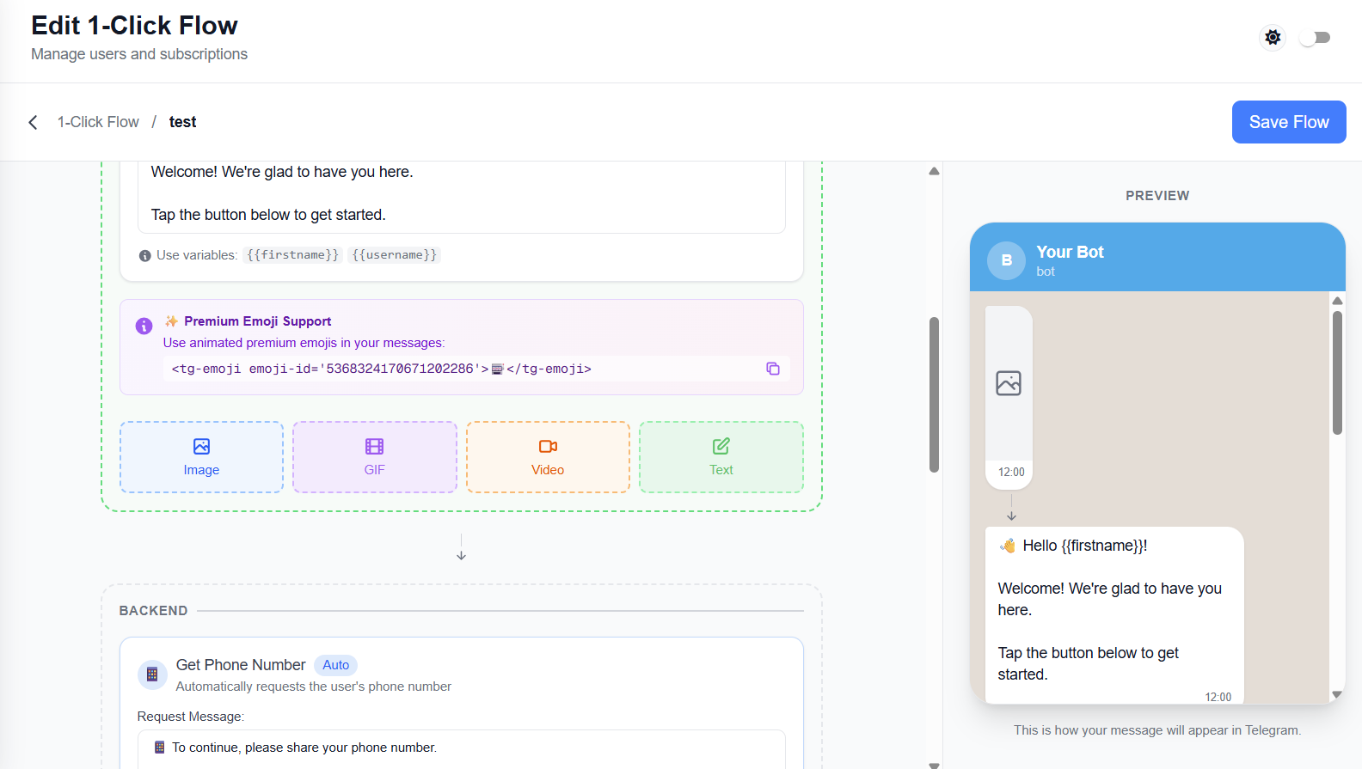Viewport: 1362px width, 769px height.
Task: Add a GIF block
Action: click(x=375, y=457)
